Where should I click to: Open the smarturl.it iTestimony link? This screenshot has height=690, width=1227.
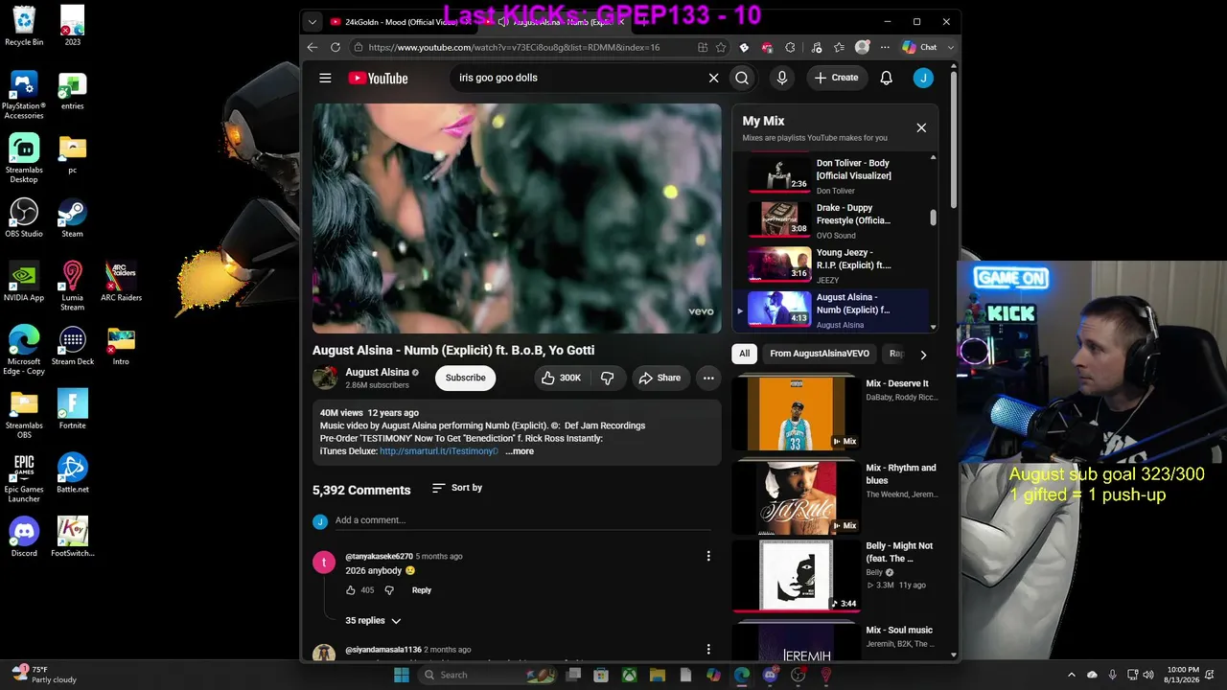(x=439, y=451)
